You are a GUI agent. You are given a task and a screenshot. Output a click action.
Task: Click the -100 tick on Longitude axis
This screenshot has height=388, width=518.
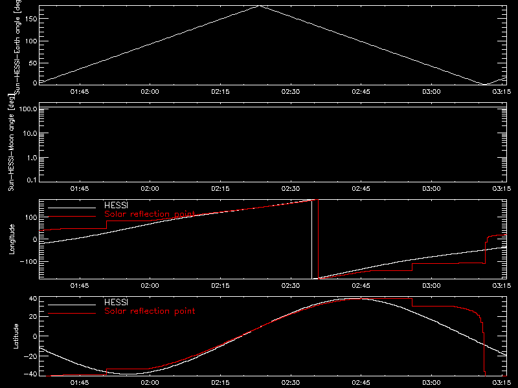coord(28,261)
